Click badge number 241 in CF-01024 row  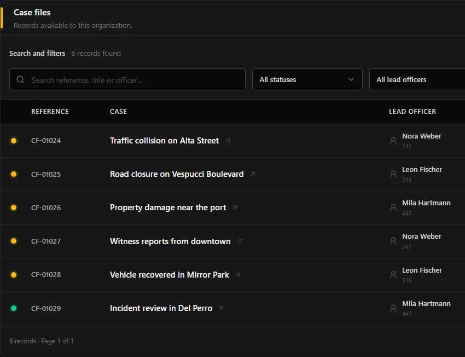tap(407, 146)
